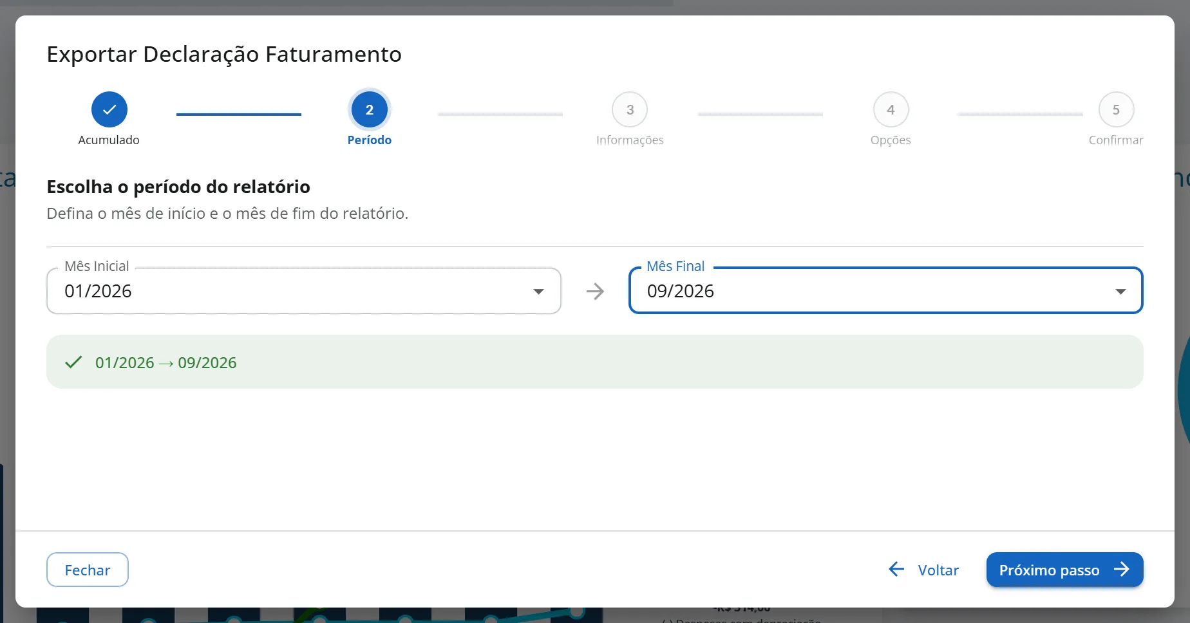Click the right arrow icon in Próximo passo

coord(1122,569)
